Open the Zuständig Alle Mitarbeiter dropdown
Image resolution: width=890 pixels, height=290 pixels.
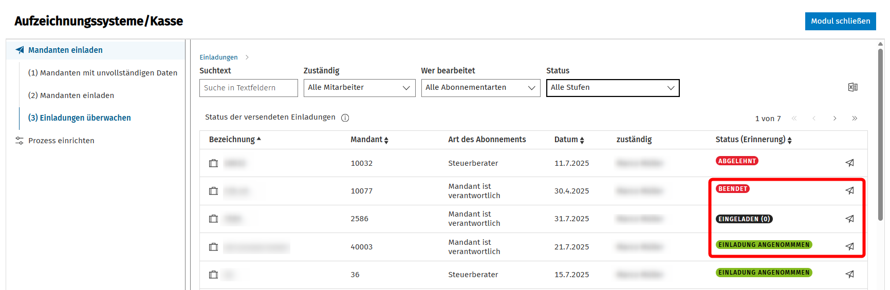pos(359,88)
